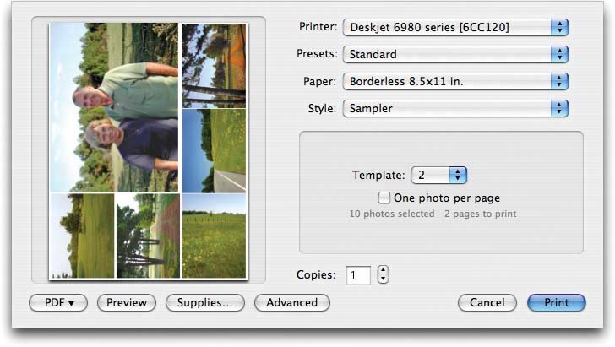Click the large couple photo in the preview
The width and height of the screenshot is (615, 347).
pyautogui.click(x=114, y=107)
